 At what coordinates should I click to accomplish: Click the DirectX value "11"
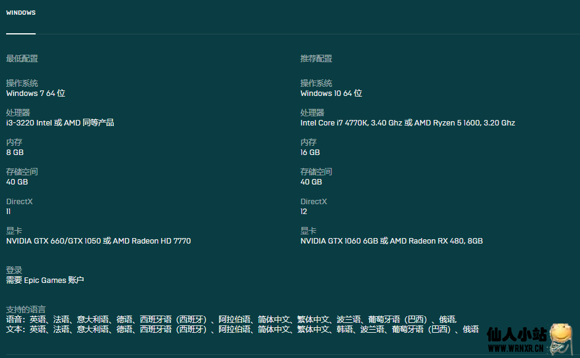point(9,212)
